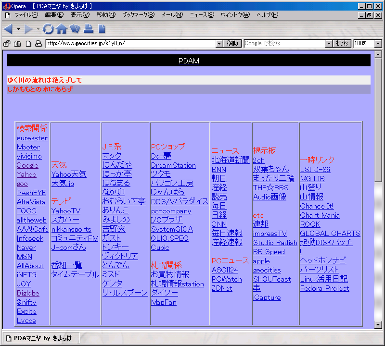385x346 pixels.
Task: Open the Lycos link
Action: [26, 321]
